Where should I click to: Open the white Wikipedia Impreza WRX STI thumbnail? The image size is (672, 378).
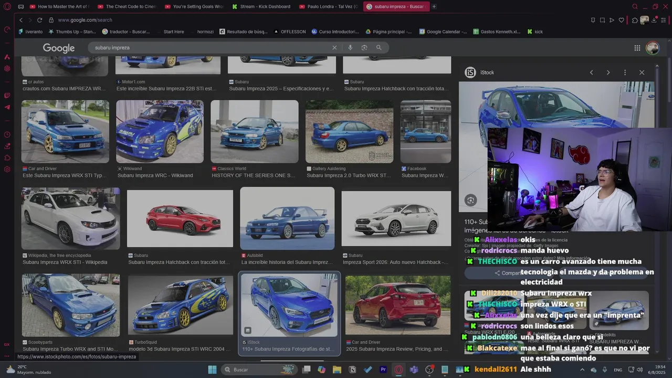point(70,218)
